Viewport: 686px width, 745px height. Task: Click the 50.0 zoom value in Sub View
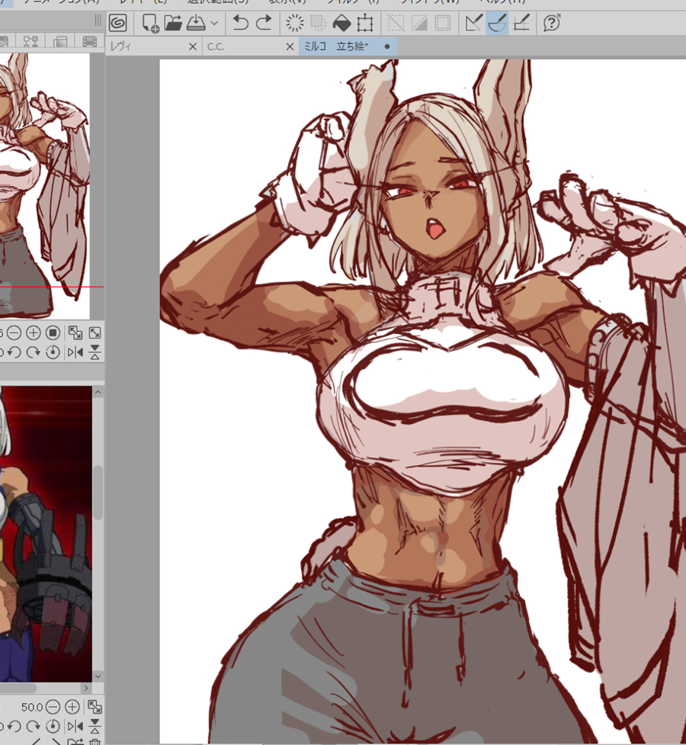point(32,707)
